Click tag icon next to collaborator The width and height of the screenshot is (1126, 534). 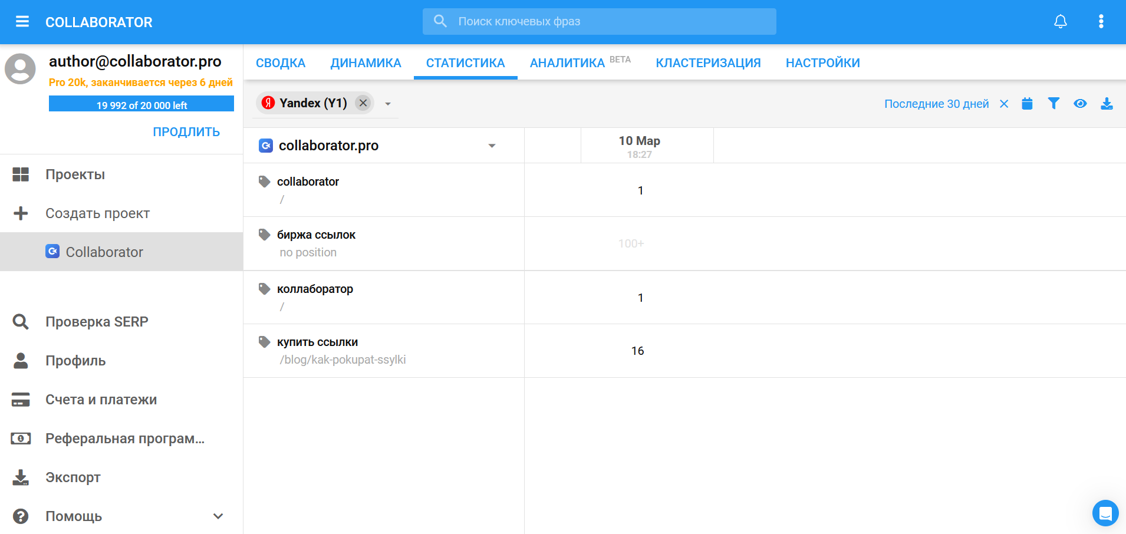[265, 182]
